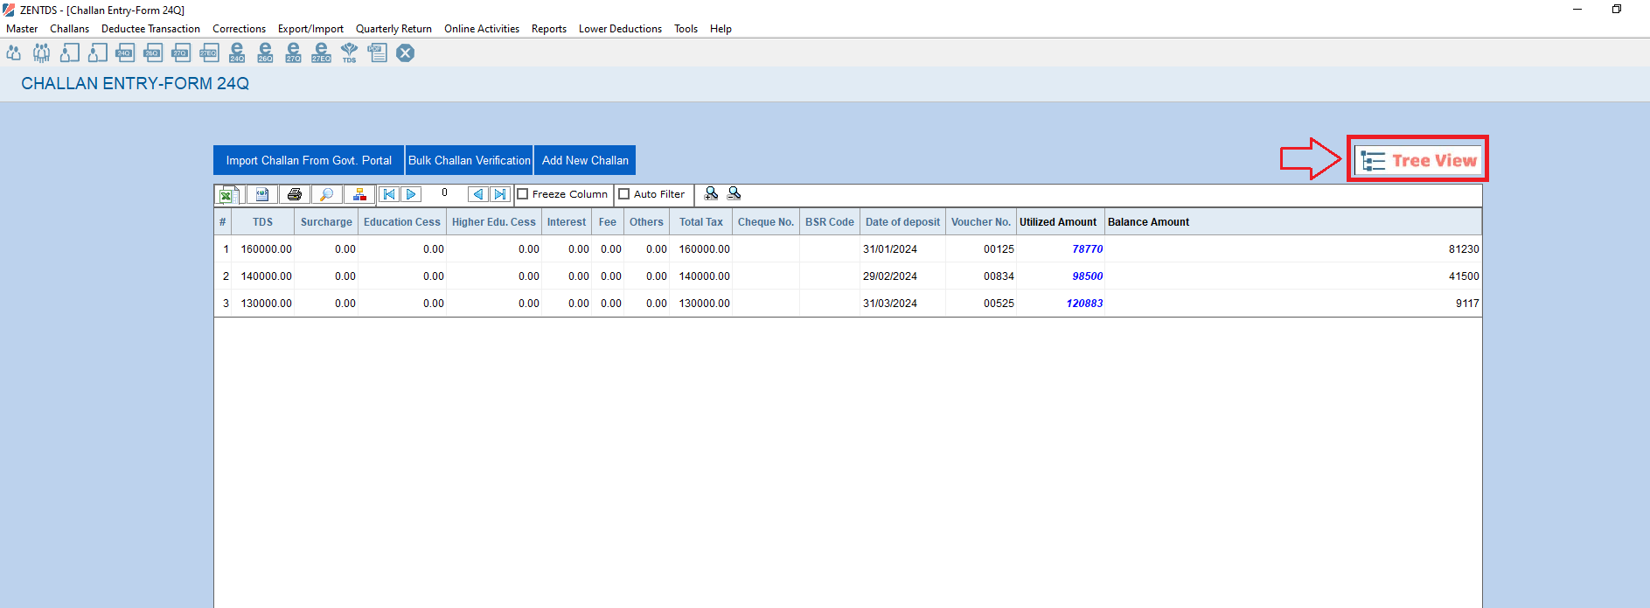1650x608 pixels.
Task: Click Import Challan From Govt. Portal button
Action: [x=309, y=160]
